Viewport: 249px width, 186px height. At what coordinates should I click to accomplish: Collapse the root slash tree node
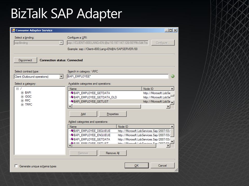point(18,89)
